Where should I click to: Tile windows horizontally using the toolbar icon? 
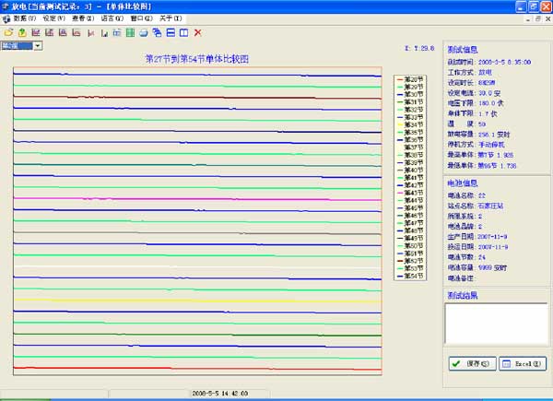171,33
